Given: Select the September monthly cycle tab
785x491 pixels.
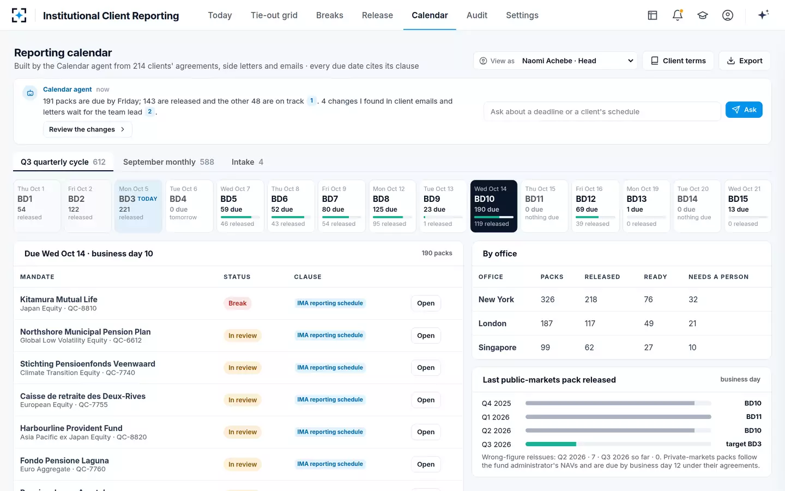Looking at the screenshot, I should point(168,162).
